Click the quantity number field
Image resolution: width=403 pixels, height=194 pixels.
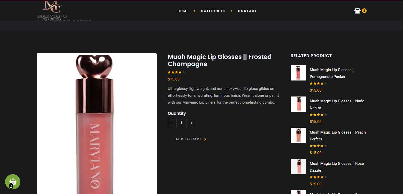[x=181, y=123]
